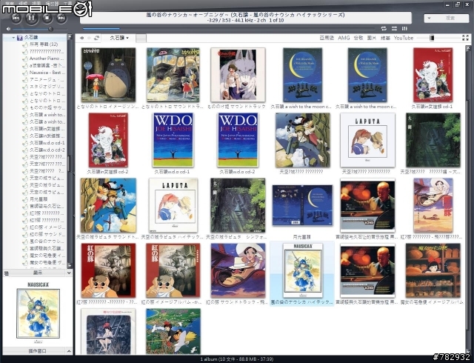Open 久石讓w.d.o cd-1 album cover

[x=173, y=140]
